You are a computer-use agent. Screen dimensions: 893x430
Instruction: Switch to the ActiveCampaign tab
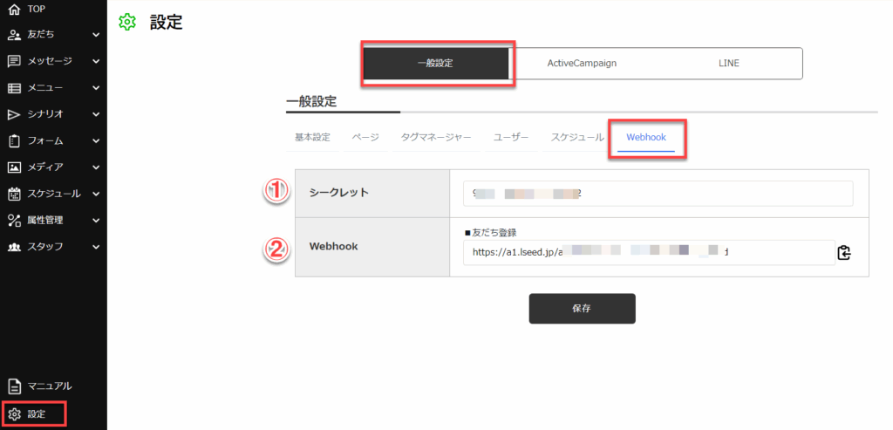click(x=582, y=64)
